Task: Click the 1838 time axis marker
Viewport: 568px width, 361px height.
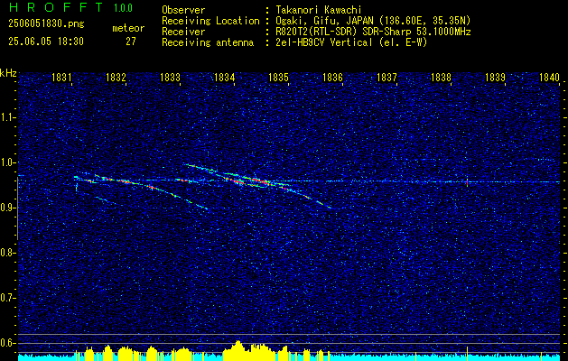Action: 442,77
